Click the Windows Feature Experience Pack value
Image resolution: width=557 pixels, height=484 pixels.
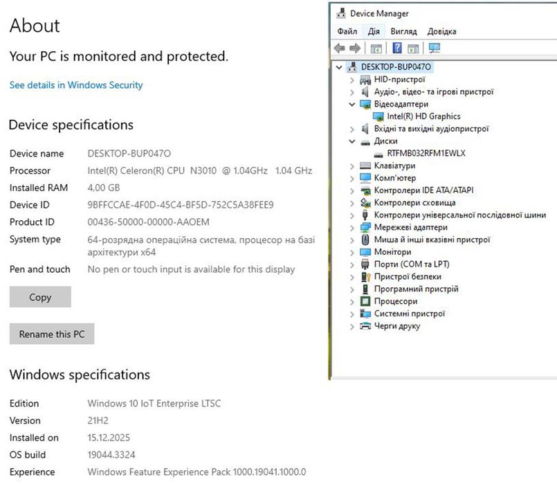[x=197, y=472]
